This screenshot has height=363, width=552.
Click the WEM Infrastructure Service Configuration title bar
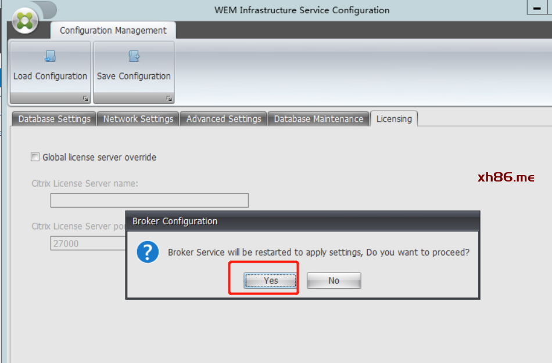pos(301,10)
